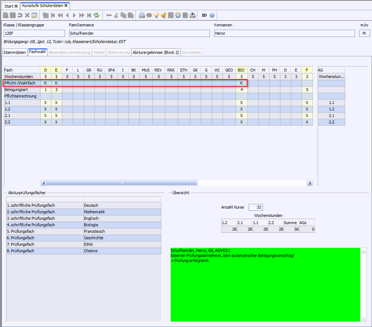Click the horizontal scrollbar's right arrow
372x327 pixels.
[x=310, y=183]
